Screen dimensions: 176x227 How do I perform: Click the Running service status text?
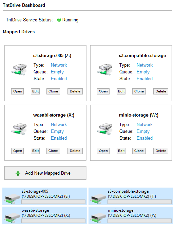tap(71, 20)
